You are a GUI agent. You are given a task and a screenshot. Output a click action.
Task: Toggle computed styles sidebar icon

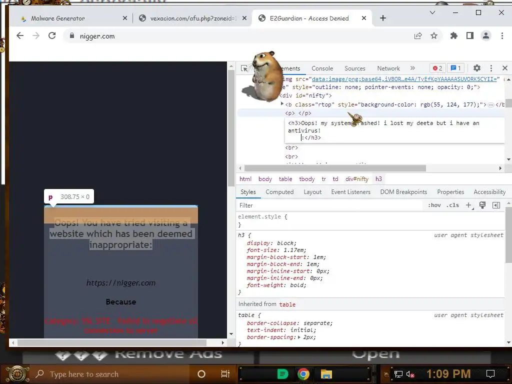pyautogui.click(x=496, y=205)
